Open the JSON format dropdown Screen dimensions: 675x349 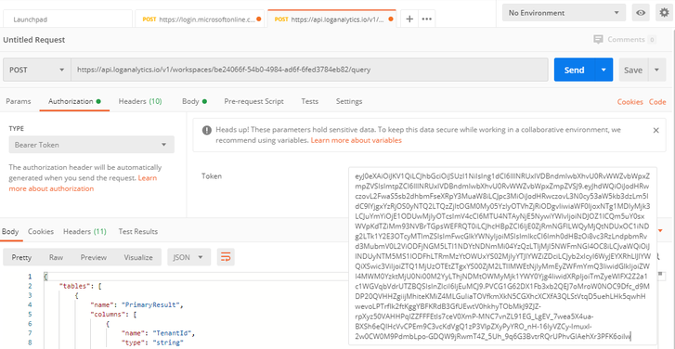(188, 257)
